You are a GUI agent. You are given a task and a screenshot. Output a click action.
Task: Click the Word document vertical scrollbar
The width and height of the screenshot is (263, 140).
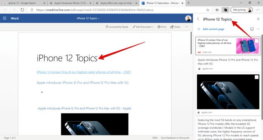pyautogui.click(x=191, y=43)
